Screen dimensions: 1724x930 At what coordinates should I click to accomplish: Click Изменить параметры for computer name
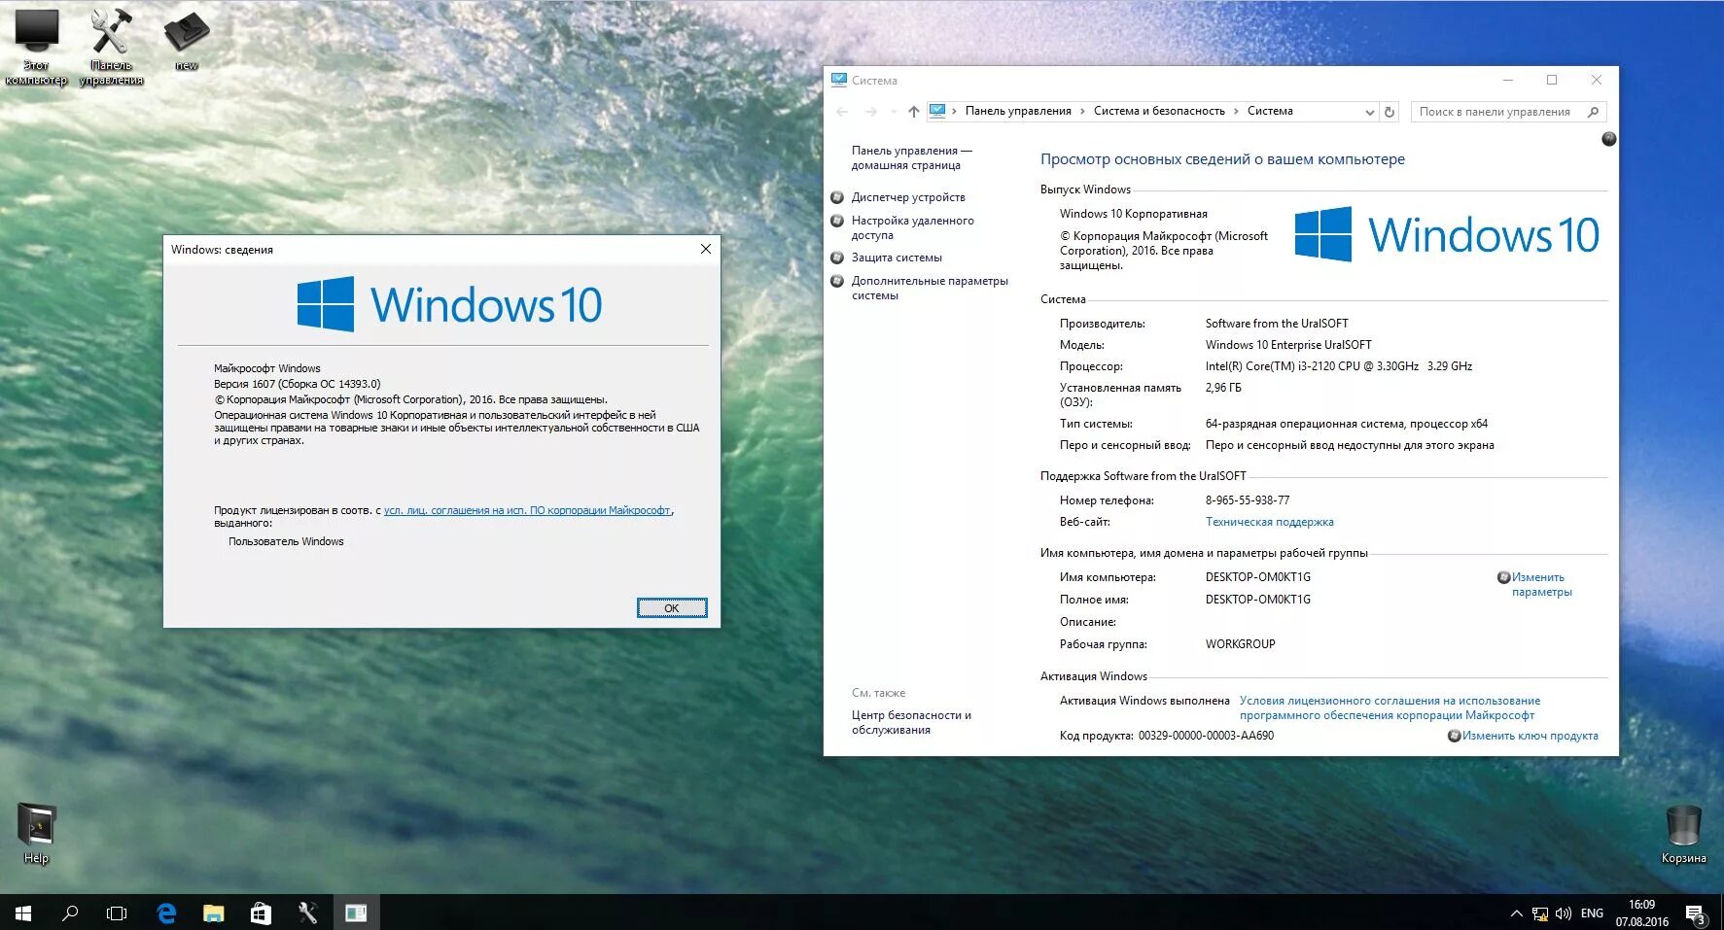(1541, 584)
